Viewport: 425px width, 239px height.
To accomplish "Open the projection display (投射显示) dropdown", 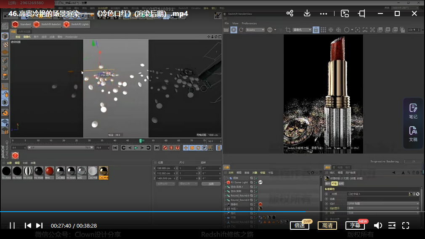I will [x=383, y=208].
